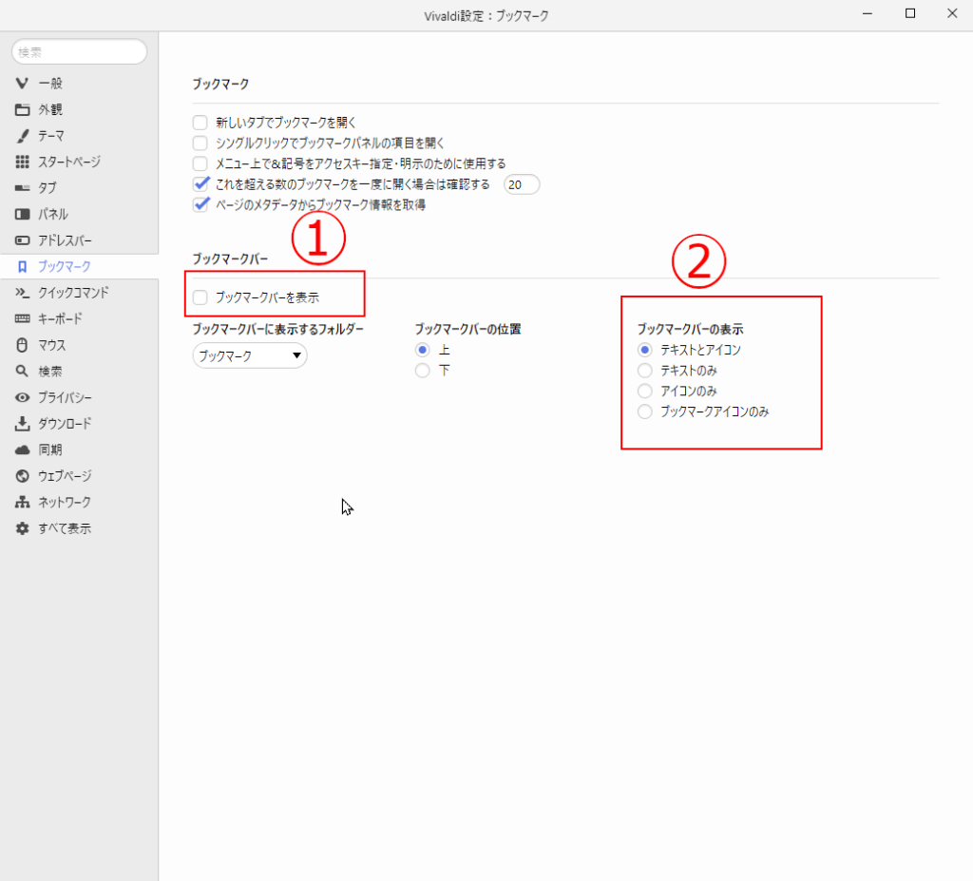Open the パネル settings icon
Image resolution: width=973 pixels, height=881 pixels.
pyautogui.click(x=22, y=214)
